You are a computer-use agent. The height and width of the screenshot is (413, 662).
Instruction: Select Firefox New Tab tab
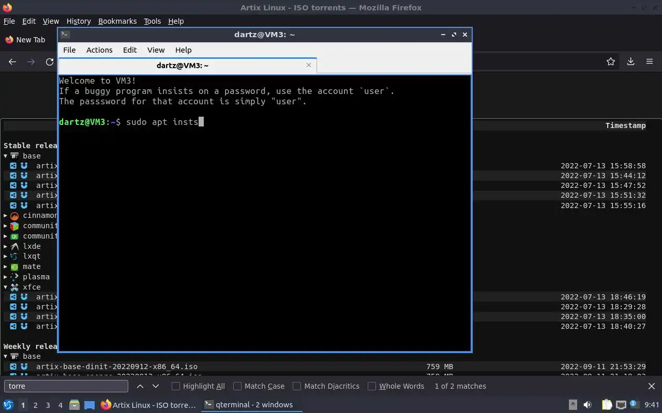coord(25,40)
